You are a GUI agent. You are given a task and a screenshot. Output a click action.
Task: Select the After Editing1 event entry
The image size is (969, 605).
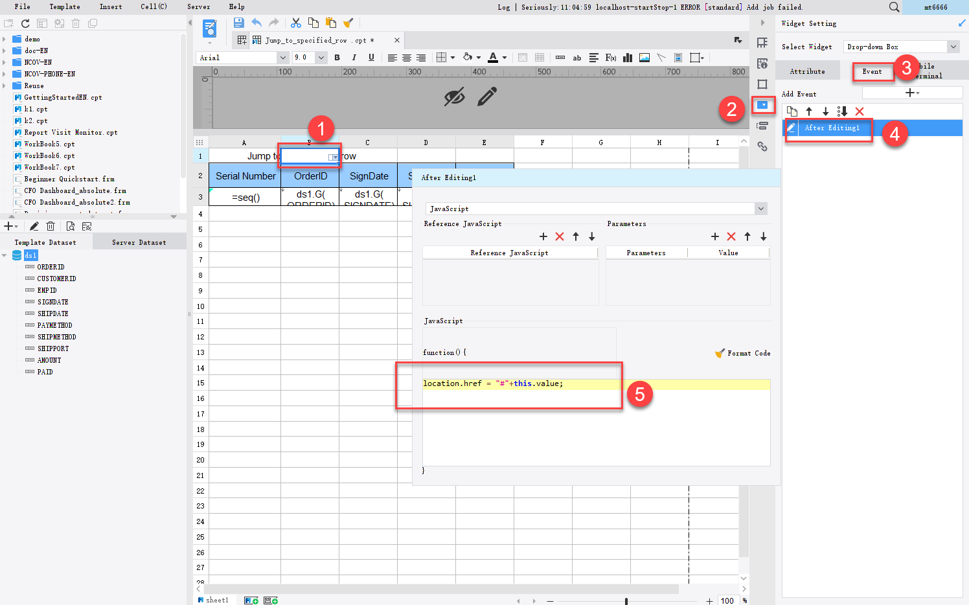pos(872,128)
